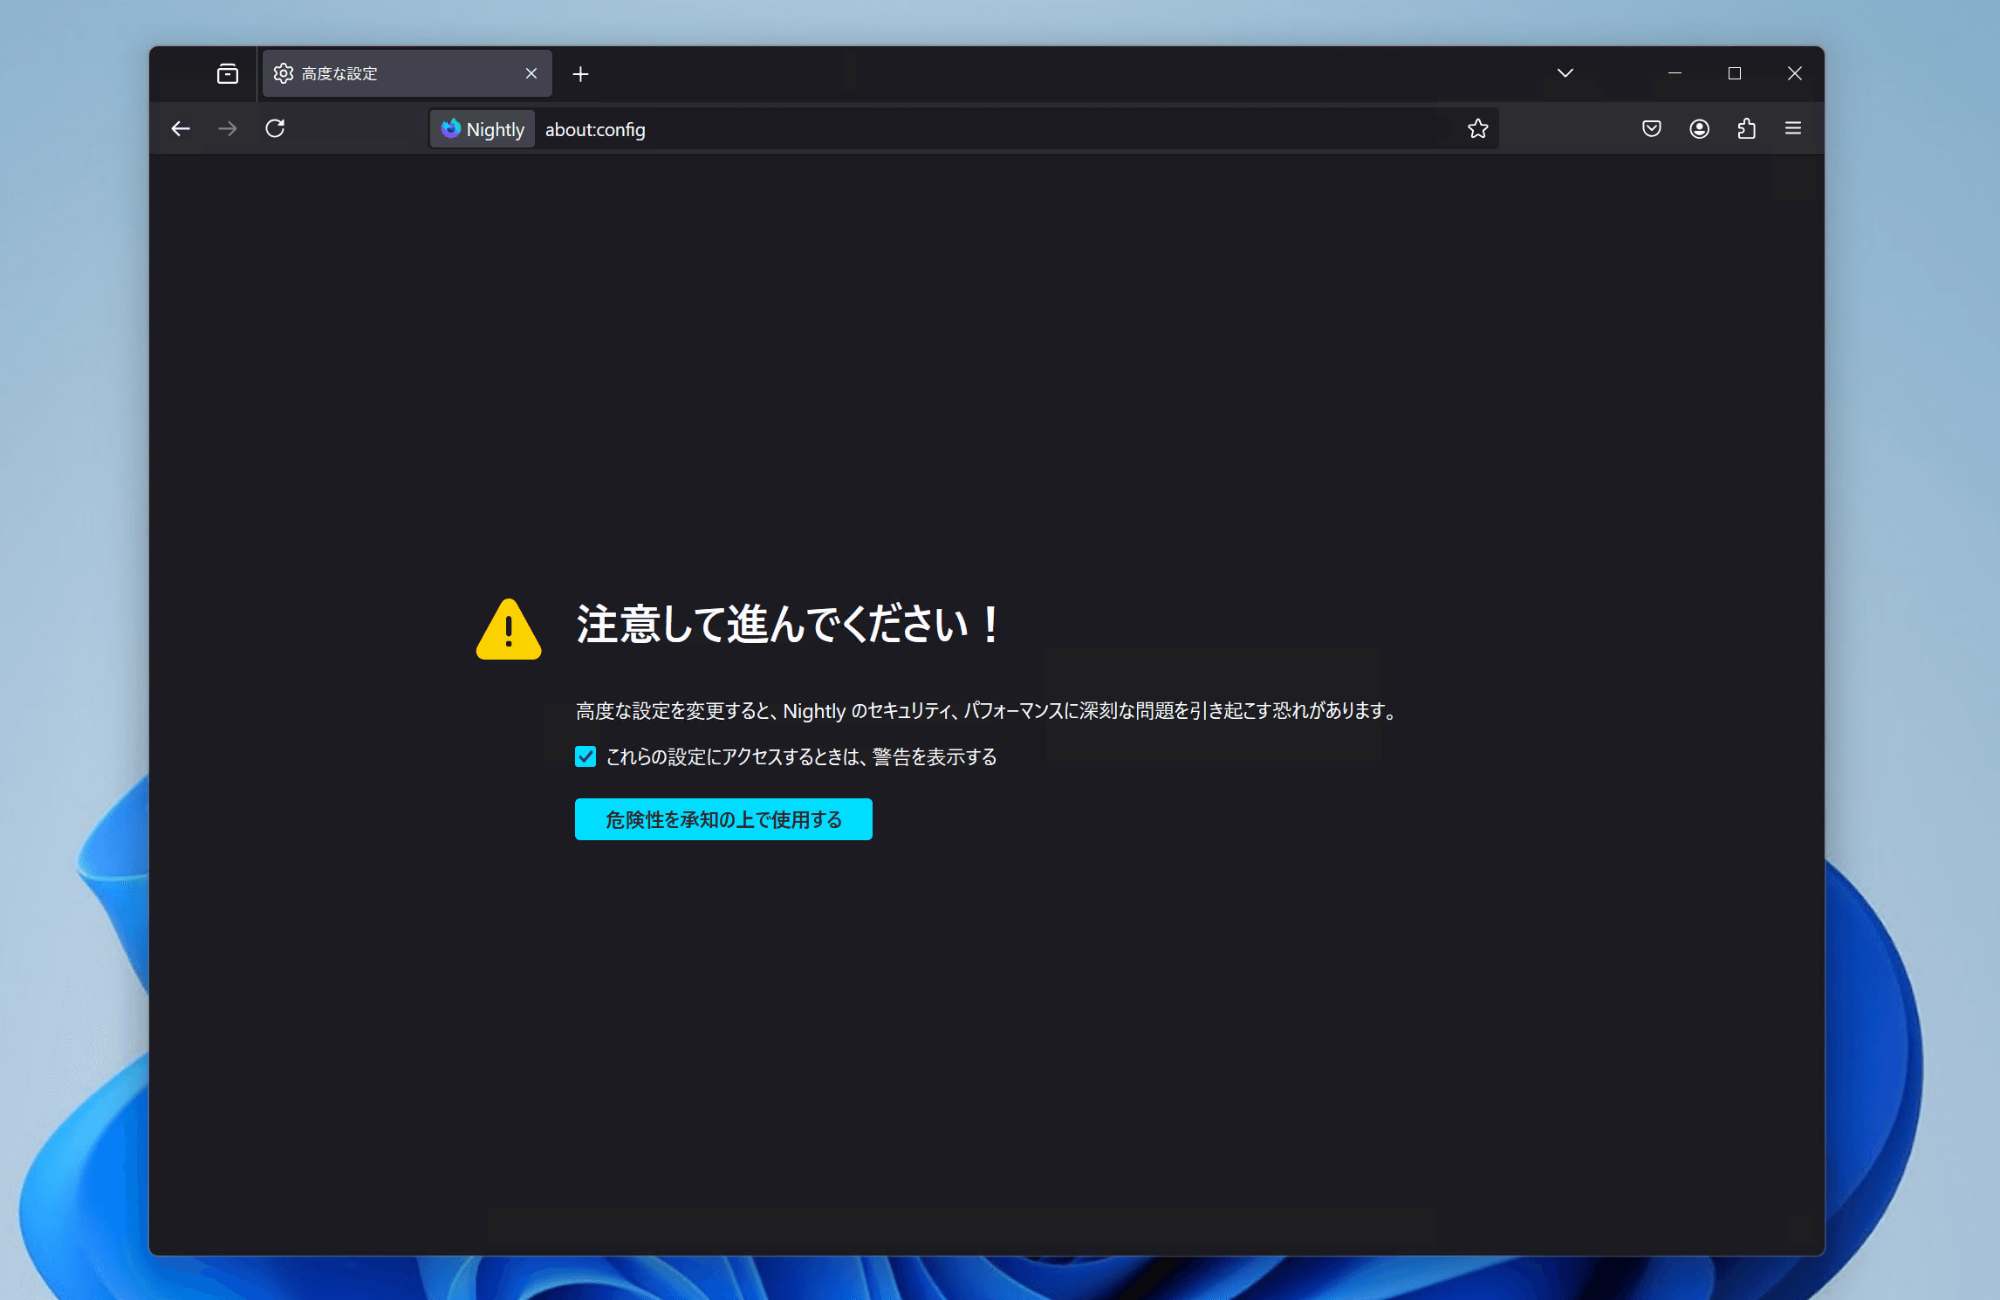Reload the current page
Screen dimensions: 2000x1300
(275, 129)
